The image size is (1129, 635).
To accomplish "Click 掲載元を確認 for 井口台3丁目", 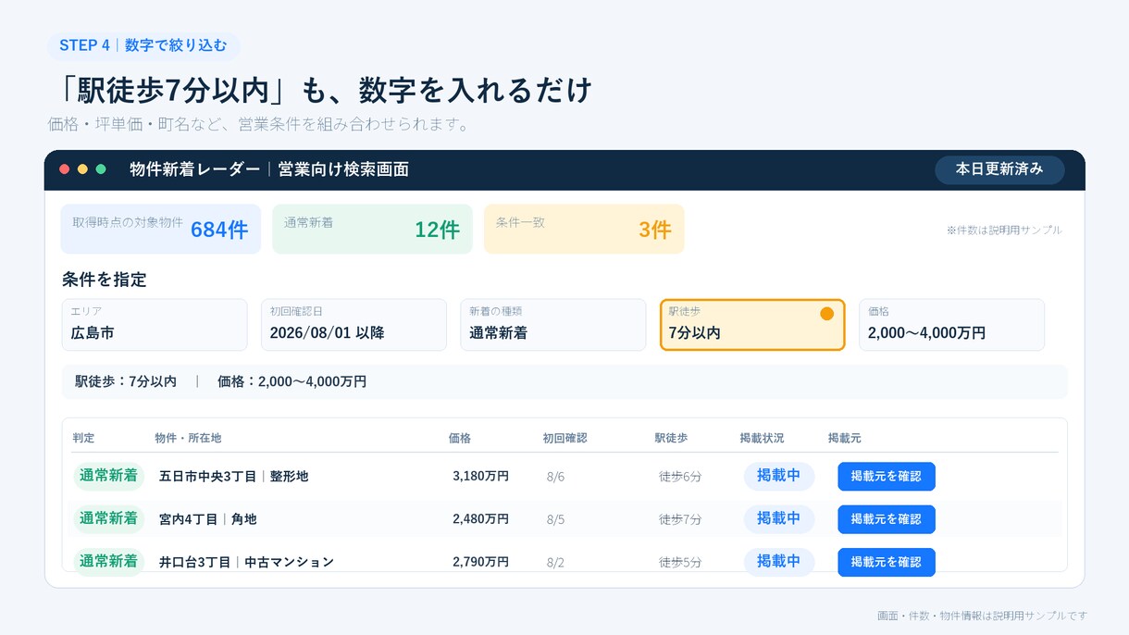I will tap(887, 562).
